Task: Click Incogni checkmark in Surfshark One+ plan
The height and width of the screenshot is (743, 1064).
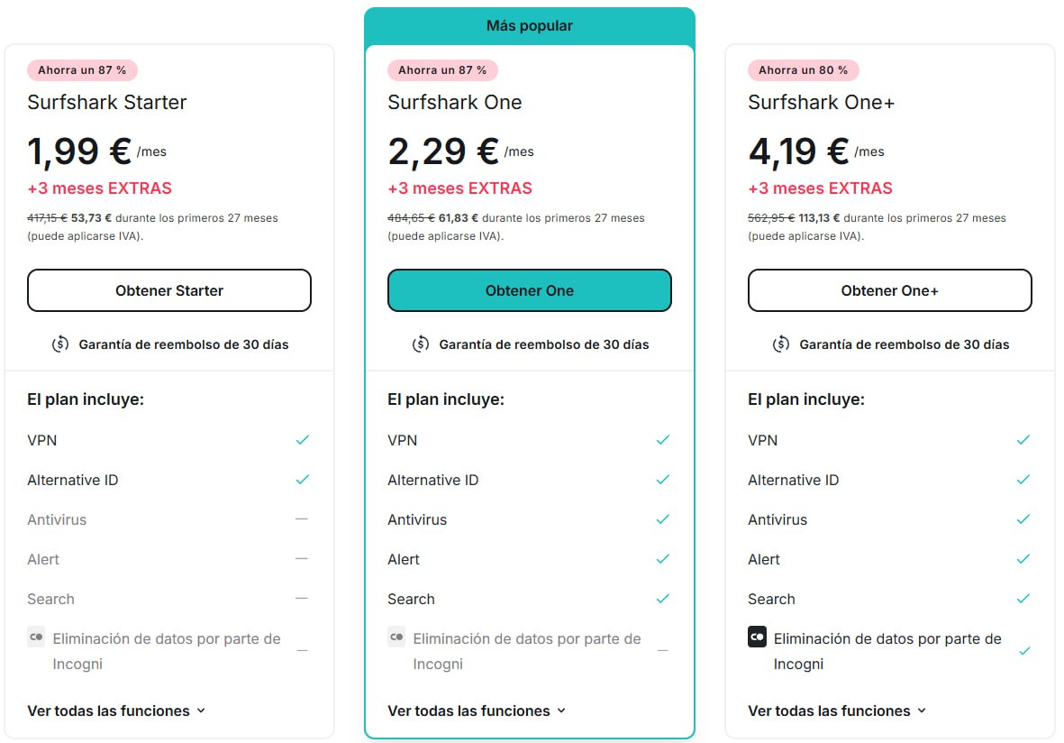Action: point(1024,651)
